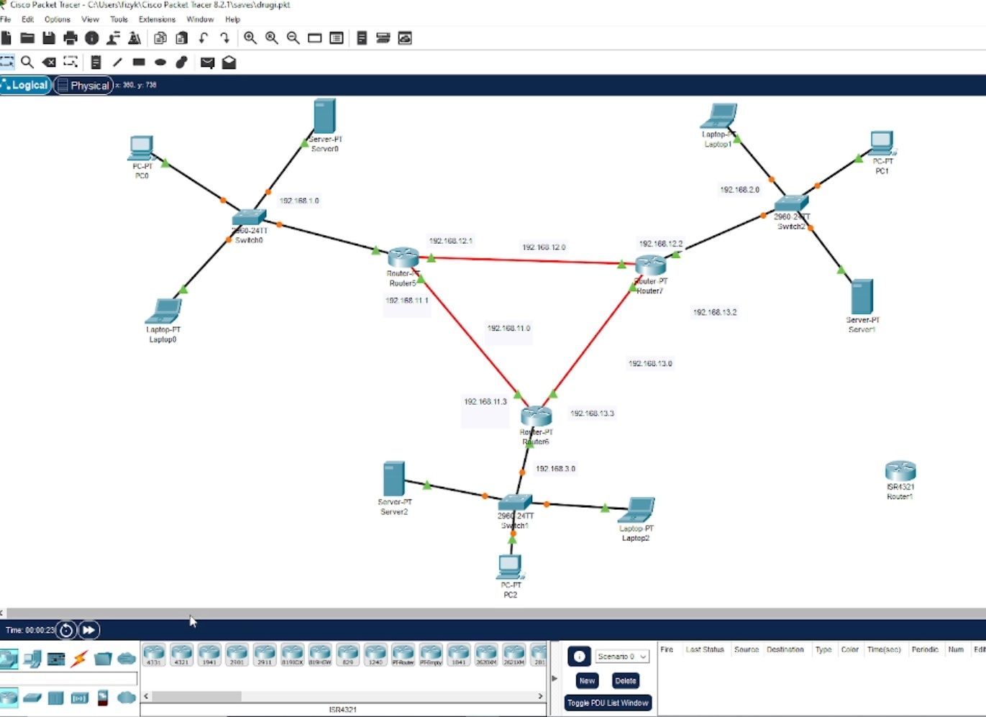Viewport: 986px width, 717px height.
Task: Zoom out of the workspace
Action: (293, 38)
